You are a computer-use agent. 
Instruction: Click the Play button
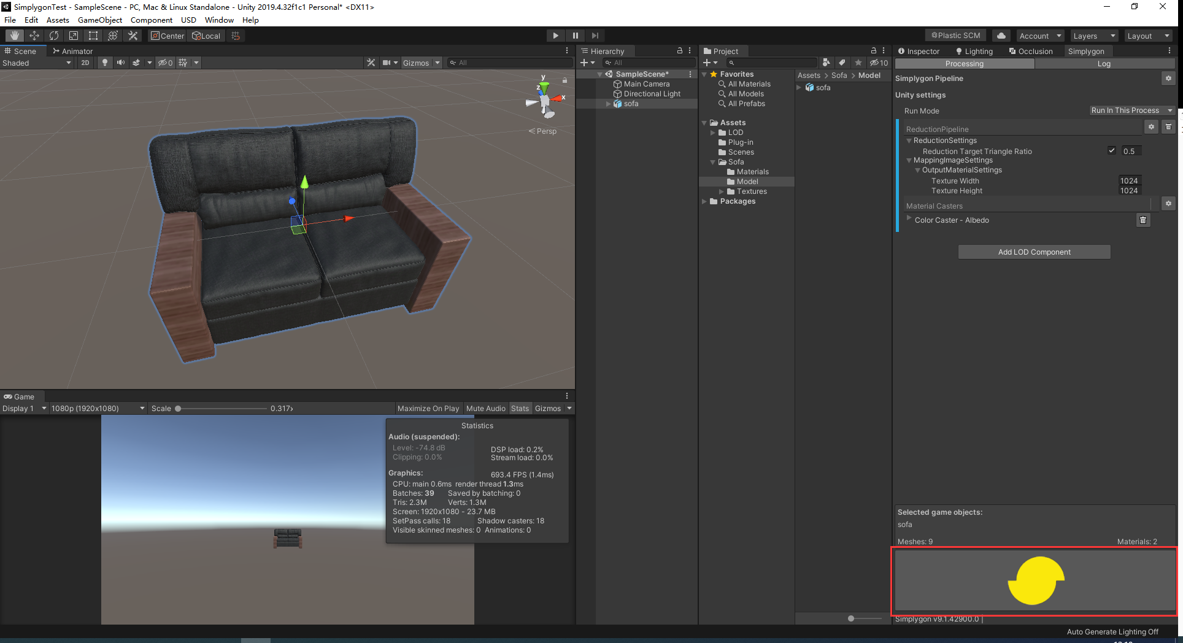coord(555,36)
